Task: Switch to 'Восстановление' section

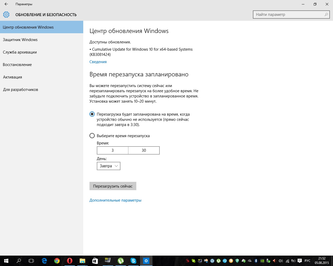Action: tap(17, 65)
